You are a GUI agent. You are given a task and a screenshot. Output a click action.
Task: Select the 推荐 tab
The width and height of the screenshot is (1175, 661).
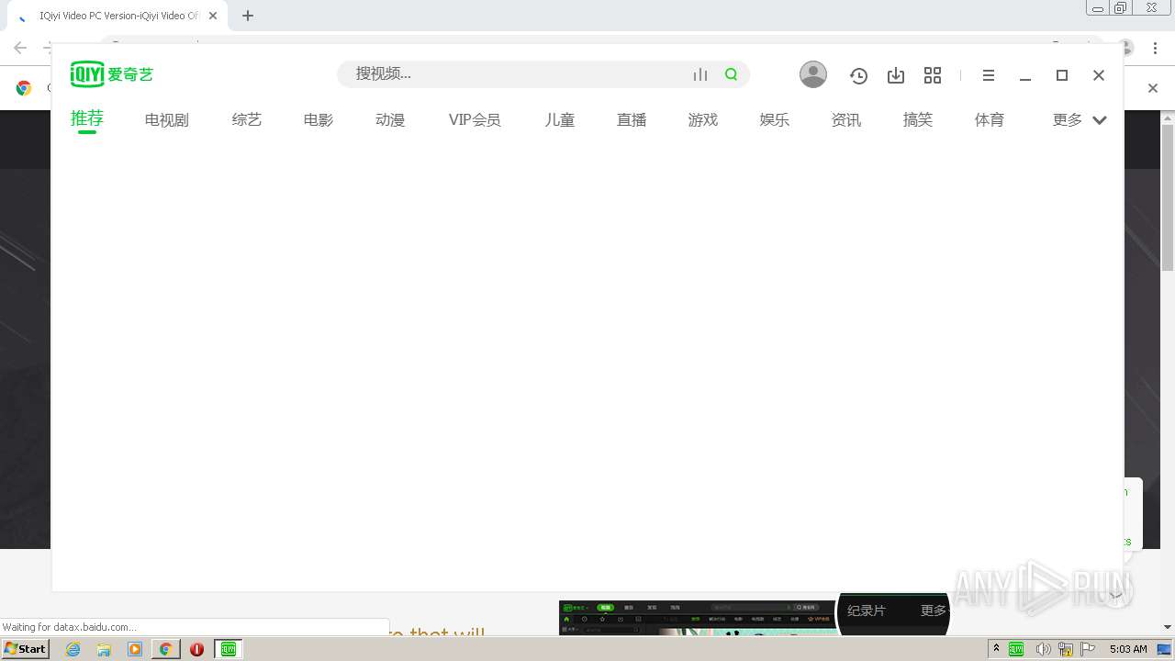(87, 118)
